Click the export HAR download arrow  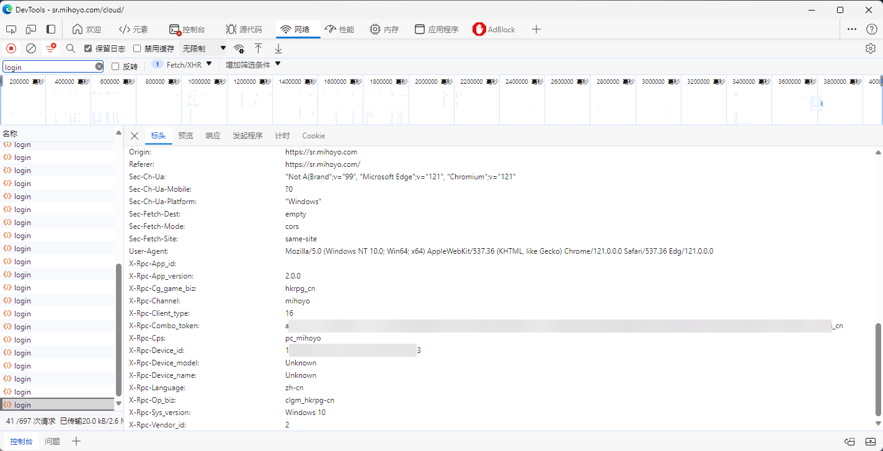pos(278,48)
